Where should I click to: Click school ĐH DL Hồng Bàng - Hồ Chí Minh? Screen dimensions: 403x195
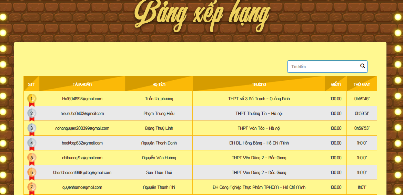tap(259, 143)
